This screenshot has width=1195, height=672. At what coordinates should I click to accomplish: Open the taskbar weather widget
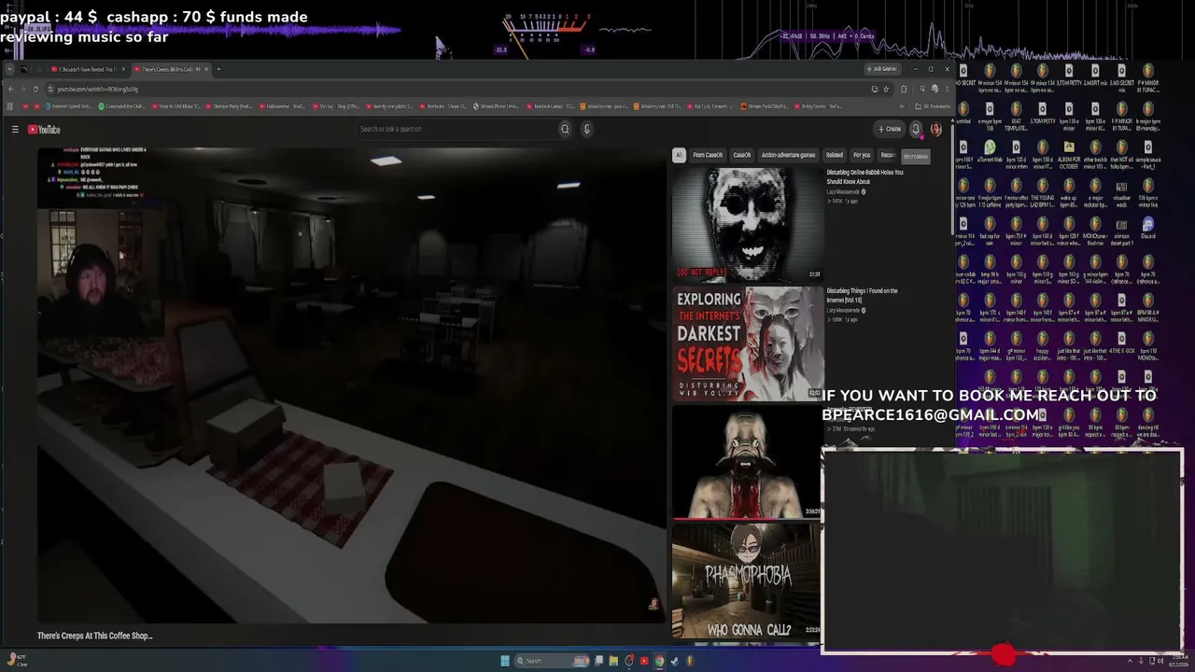tap(17, 661)
